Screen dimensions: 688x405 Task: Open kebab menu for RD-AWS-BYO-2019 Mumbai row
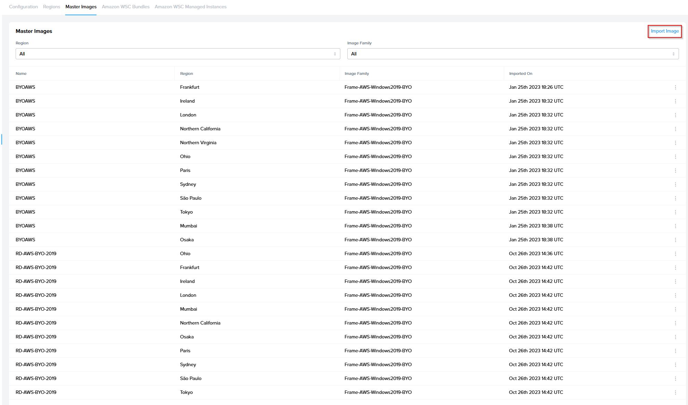pyautogui.click(x=675, y=309)
